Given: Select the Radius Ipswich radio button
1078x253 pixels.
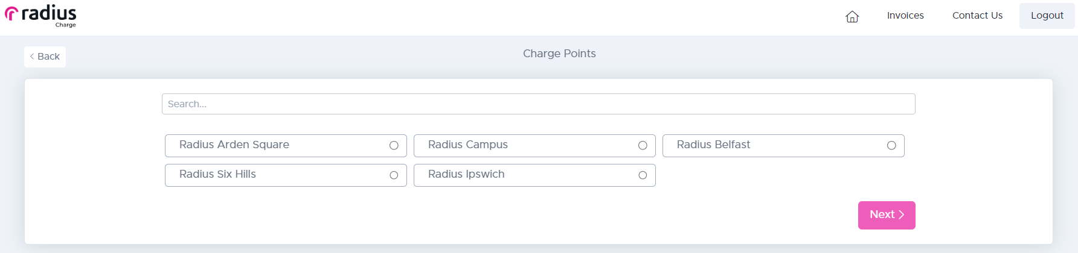Looking at the screenshot, I should (x=643, y=175).
